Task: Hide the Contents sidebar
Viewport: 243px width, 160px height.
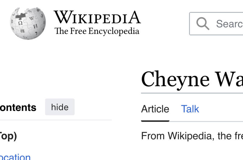Action: coord(60,107)
